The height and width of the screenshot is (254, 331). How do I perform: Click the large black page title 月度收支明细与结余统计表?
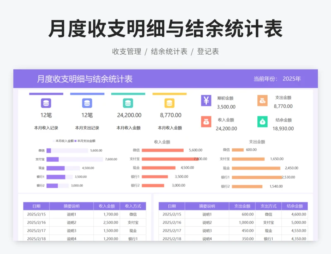(165, 29)
